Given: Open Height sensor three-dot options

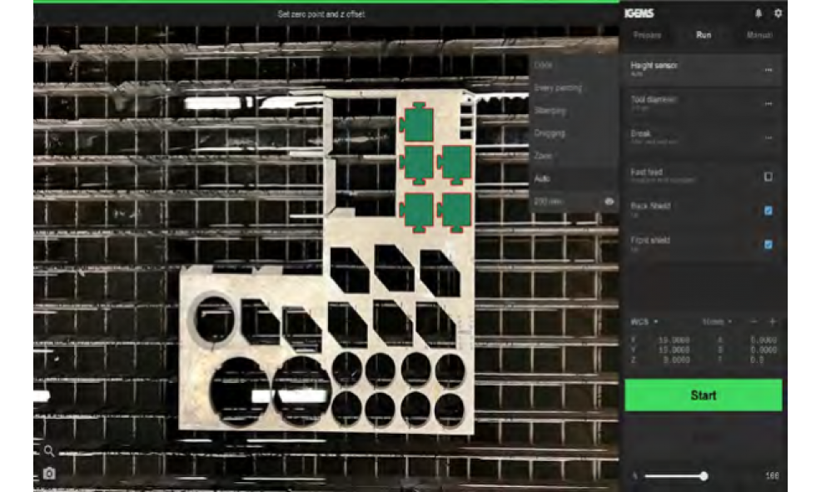Looking at the screenshot, I should pos(768,70).
